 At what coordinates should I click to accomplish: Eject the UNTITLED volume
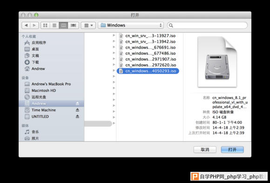coord(77,117)
